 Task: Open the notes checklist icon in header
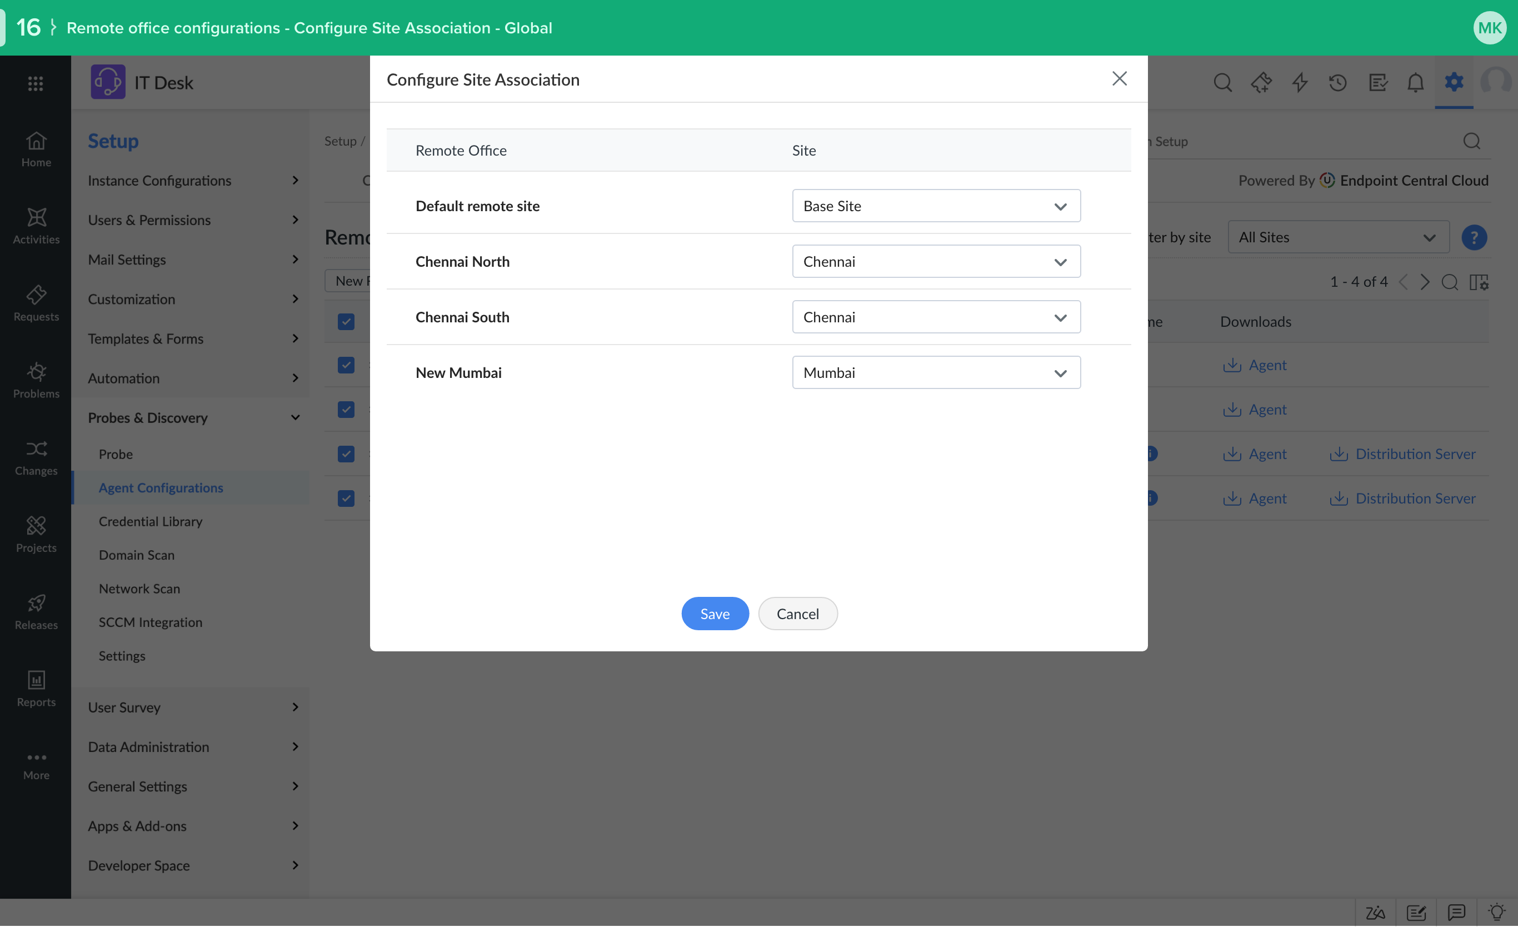tap(1377, 82)
